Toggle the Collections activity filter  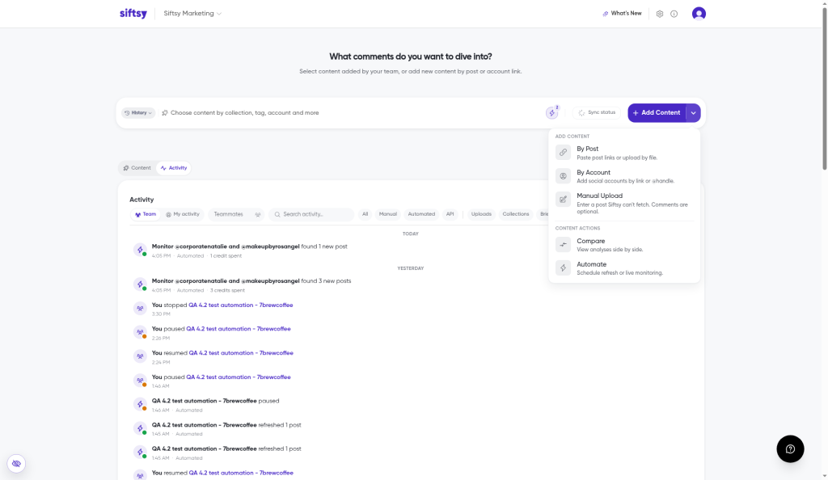pyautogui.click(x=515, y=214)
